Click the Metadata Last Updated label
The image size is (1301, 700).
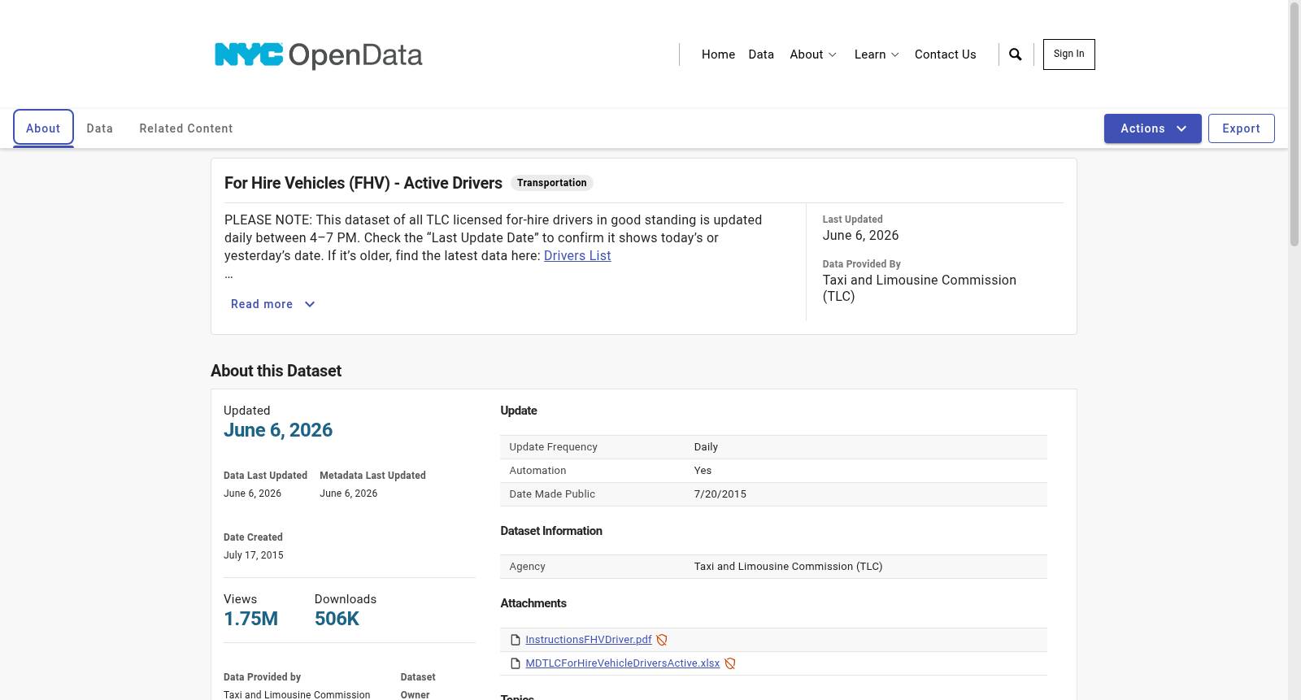tap(372, 476)
